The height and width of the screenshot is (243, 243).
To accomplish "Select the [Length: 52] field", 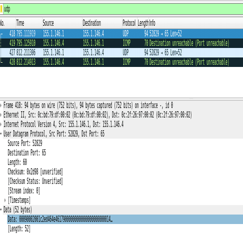I will (x=19, y=229).
